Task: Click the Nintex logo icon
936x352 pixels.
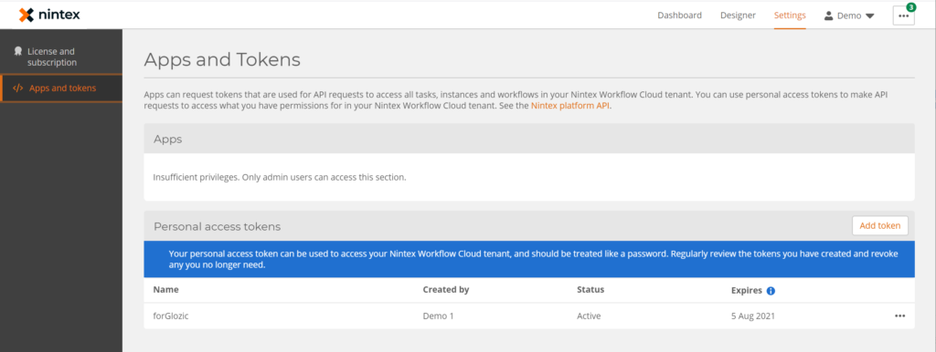Action: 27,15
